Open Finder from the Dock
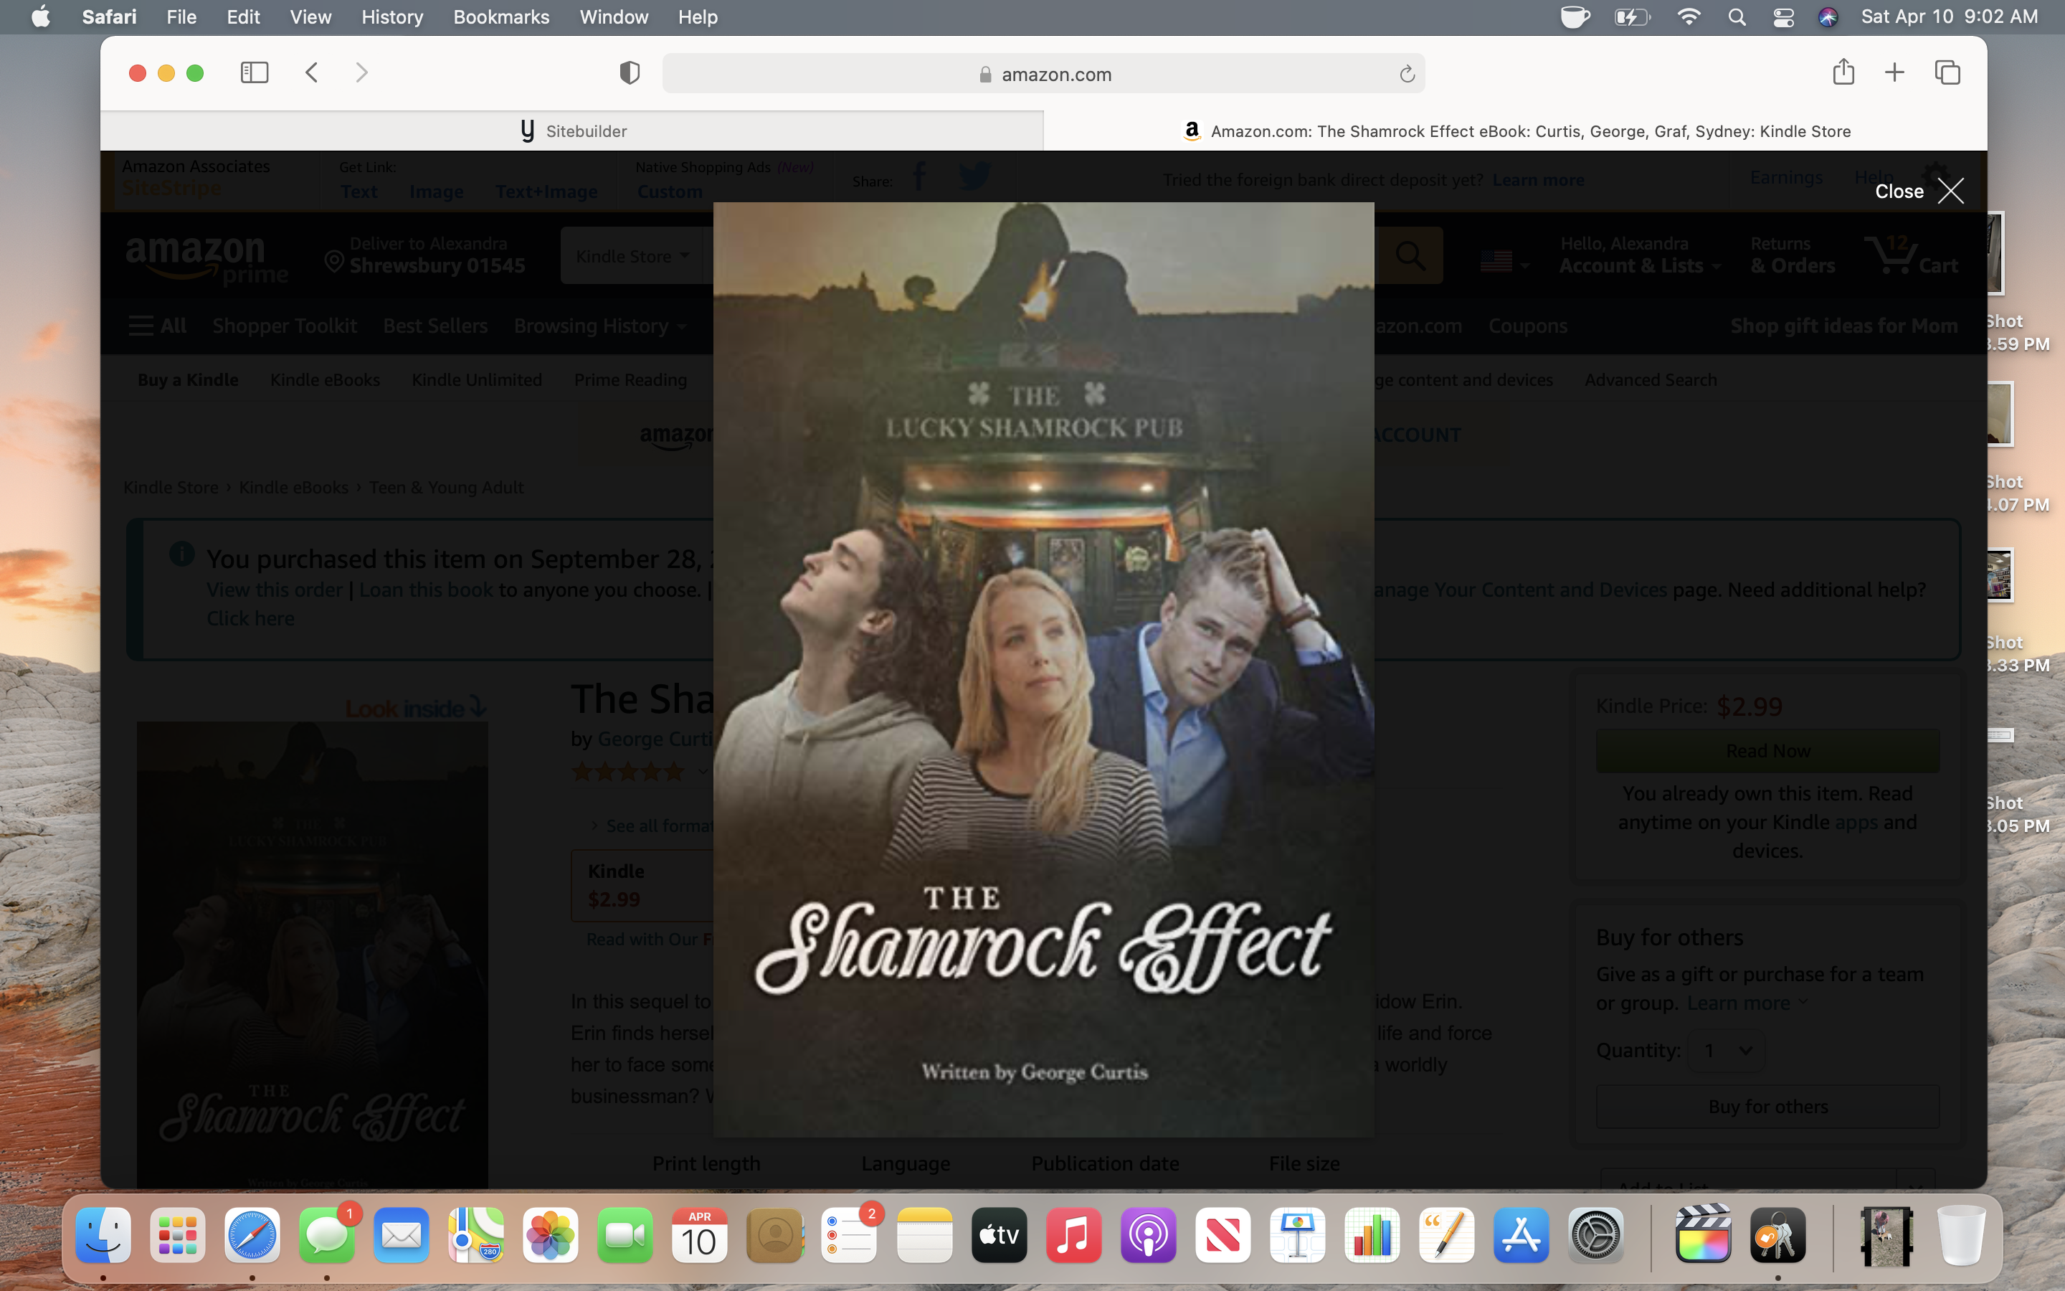 (x=103, y=1234)
